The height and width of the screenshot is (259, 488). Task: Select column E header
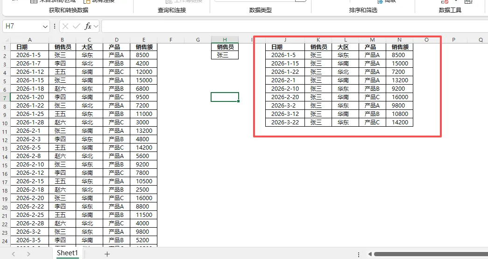(143, 40)
